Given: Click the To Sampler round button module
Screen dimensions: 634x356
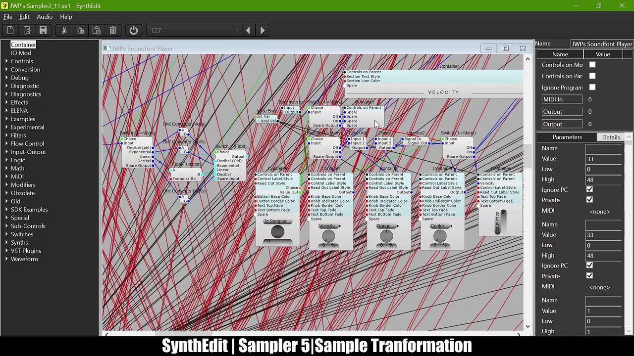Looking at the screenshot, I should tap(277, 231).
